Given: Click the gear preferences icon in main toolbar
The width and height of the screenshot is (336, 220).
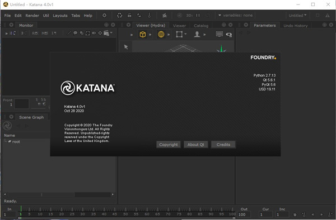Looking at the screenshot, I should 104,16.
